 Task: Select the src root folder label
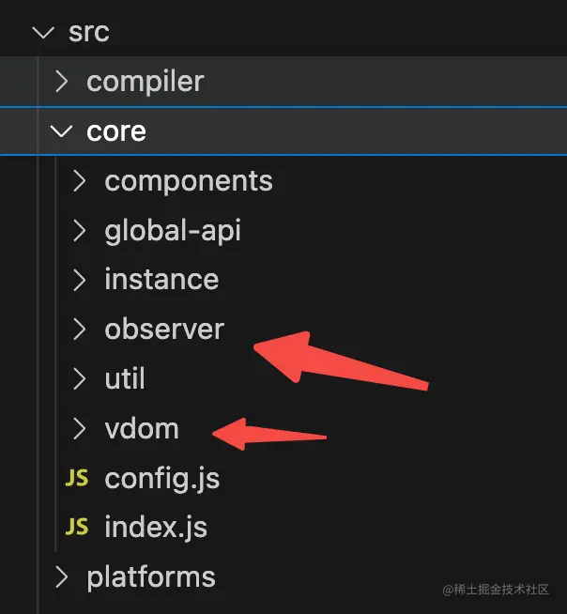click(x=89, y=32)
